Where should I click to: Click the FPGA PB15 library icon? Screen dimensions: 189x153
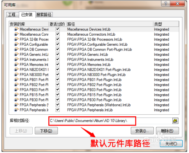[16, 95]
